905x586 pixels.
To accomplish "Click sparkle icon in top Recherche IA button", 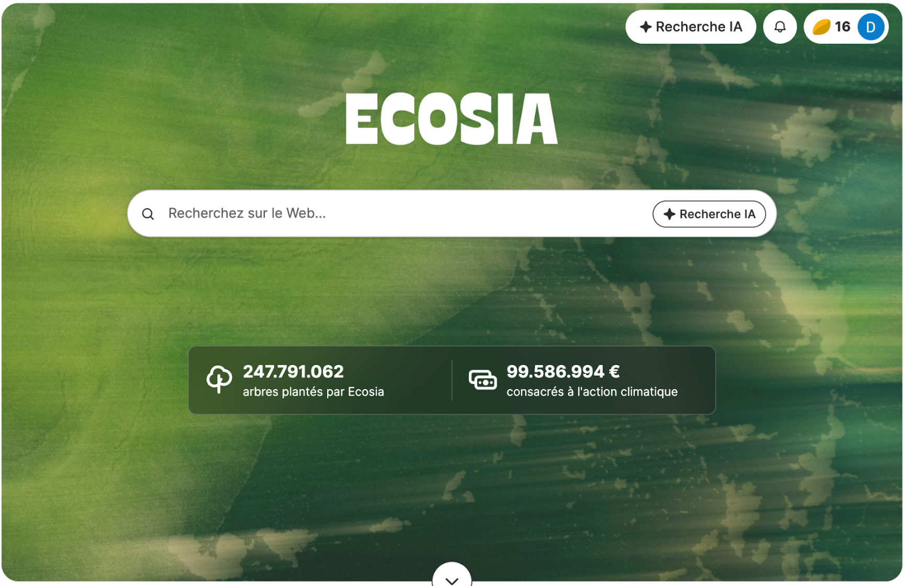I will [646, 27].
